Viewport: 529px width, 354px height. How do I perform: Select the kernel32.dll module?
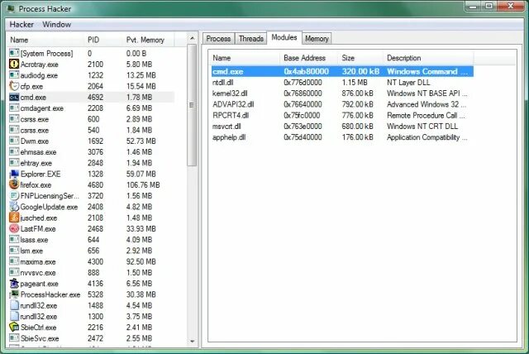click(x=229, y=93)
